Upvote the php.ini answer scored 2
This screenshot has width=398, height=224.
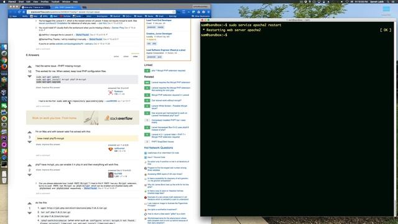(29, 166)
